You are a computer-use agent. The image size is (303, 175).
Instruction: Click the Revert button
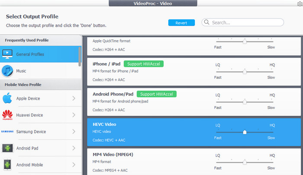[x=181, y=23]
